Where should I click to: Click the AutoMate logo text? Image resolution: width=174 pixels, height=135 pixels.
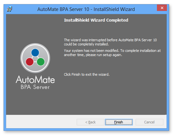tap(35, 80)
